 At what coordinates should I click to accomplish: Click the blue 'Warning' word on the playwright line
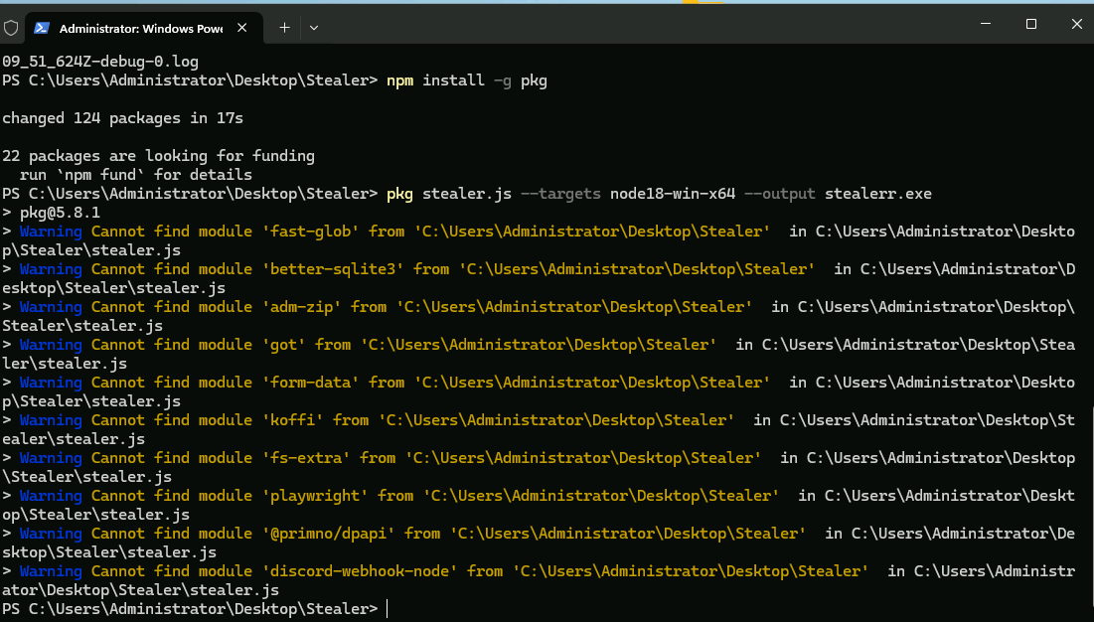coord(51,495)
